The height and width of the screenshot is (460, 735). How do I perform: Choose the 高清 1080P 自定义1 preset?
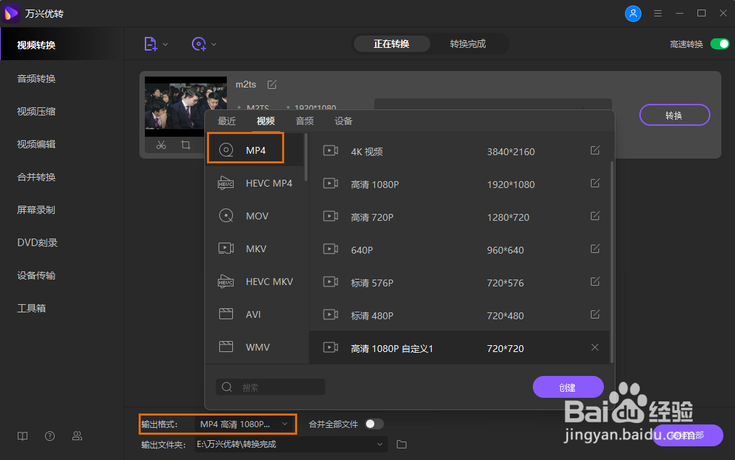459,348
